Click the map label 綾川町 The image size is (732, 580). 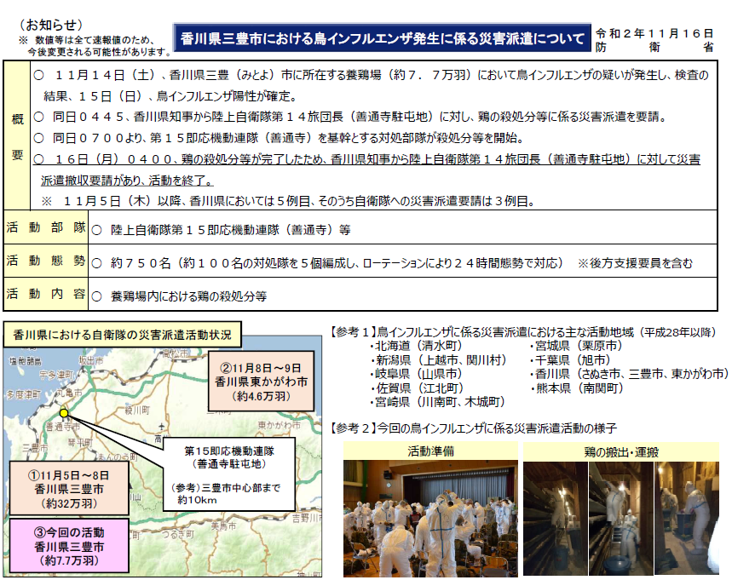click(x=137, y=411)
